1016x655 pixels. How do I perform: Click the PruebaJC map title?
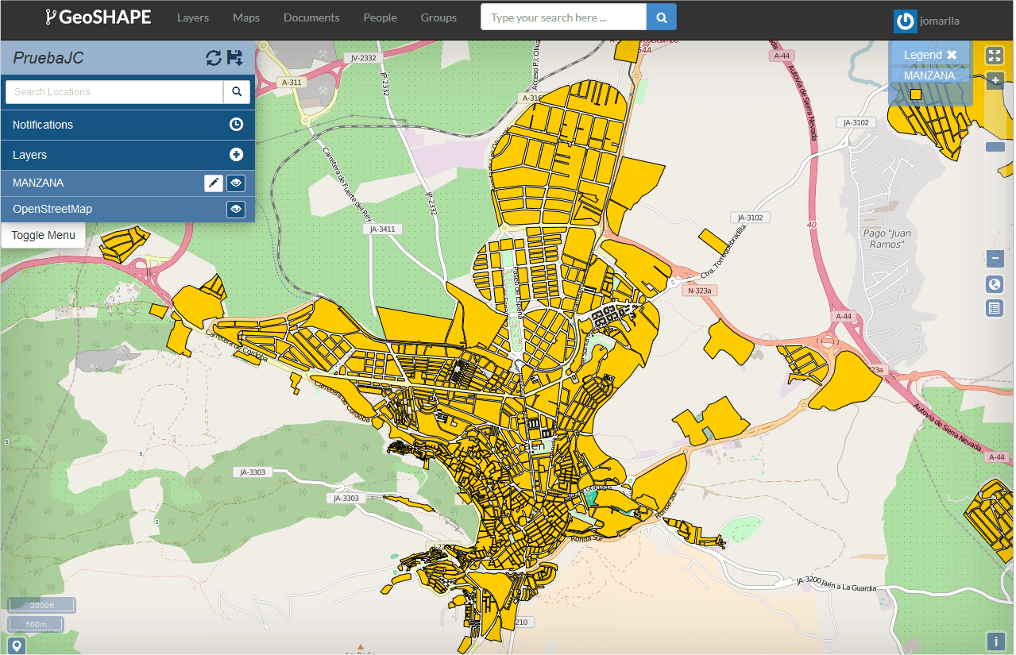click(48, 59)
